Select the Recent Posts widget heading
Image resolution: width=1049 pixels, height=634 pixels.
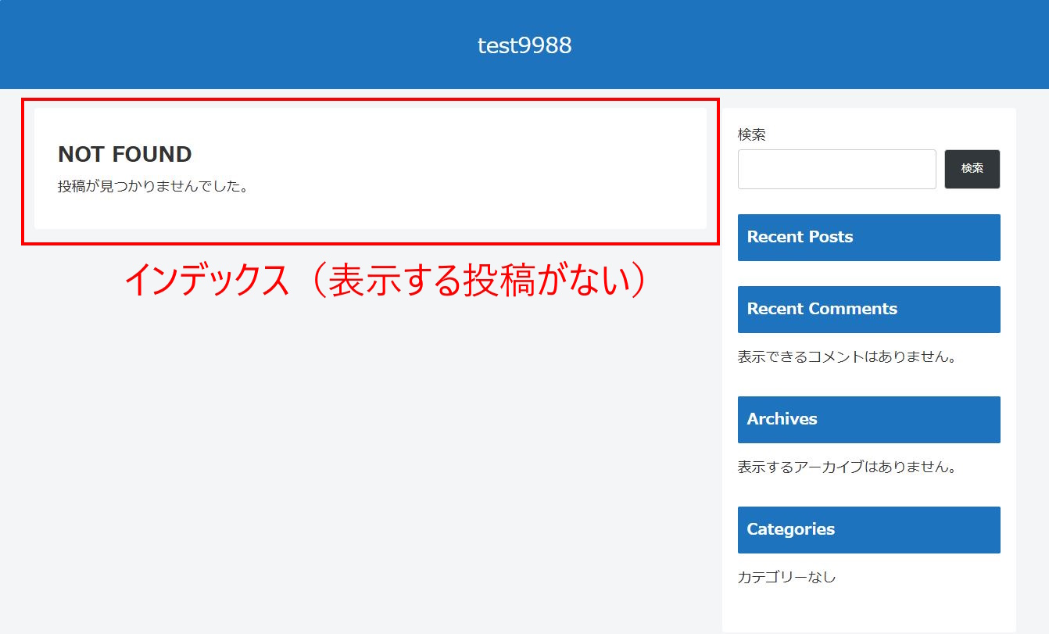pos(800,237)
